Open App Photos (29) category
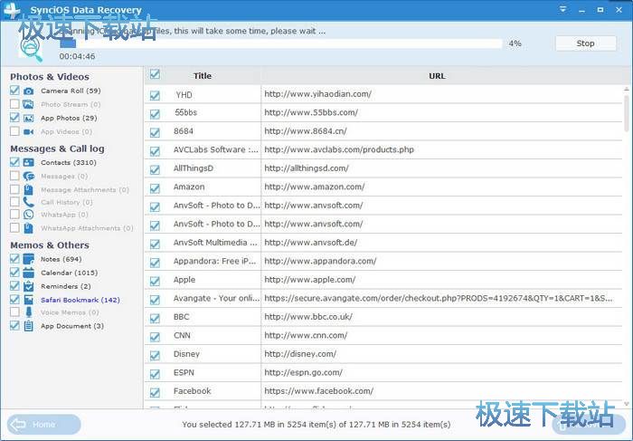633x441 pixels. coord(69,118)
